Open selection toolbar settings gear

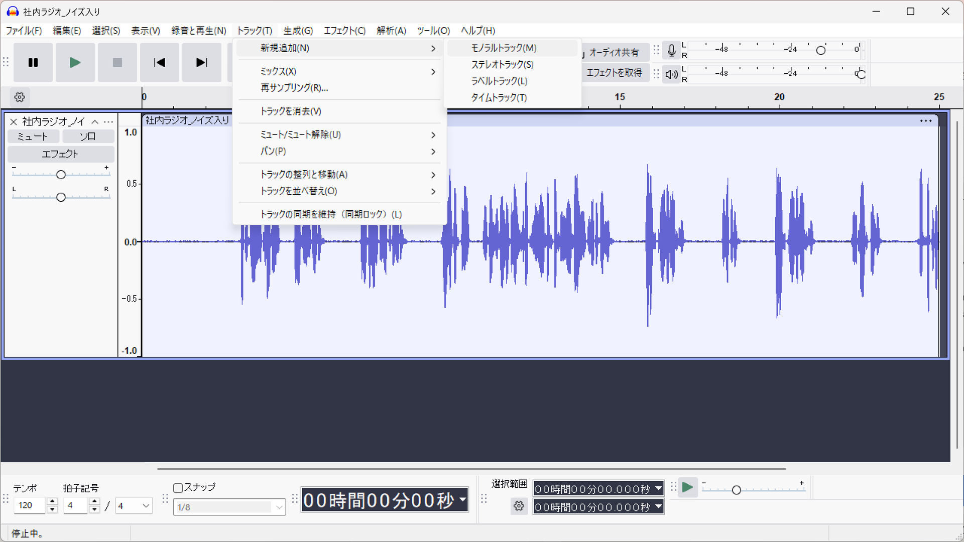519,506
